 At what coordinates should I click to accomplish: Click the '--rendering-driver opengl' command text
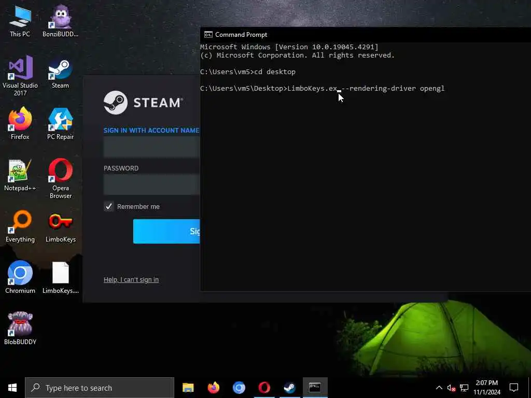(x=393, y=88)
